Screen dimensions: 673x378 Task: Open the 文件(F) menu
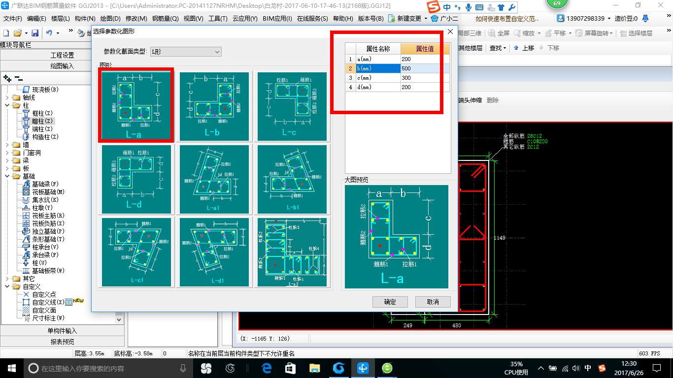pyautogui.click(x=13, y=19)
